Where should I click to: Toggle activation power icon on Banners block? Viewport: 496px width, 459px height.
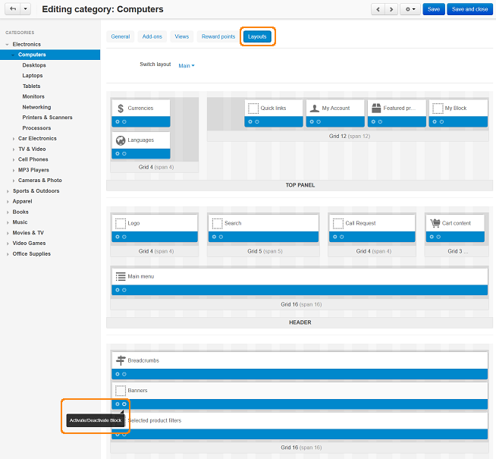point(124,404)
